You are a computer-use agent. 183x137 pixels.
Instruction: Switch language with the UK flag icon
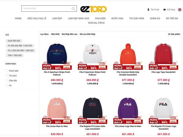click(x=180, y=9)
